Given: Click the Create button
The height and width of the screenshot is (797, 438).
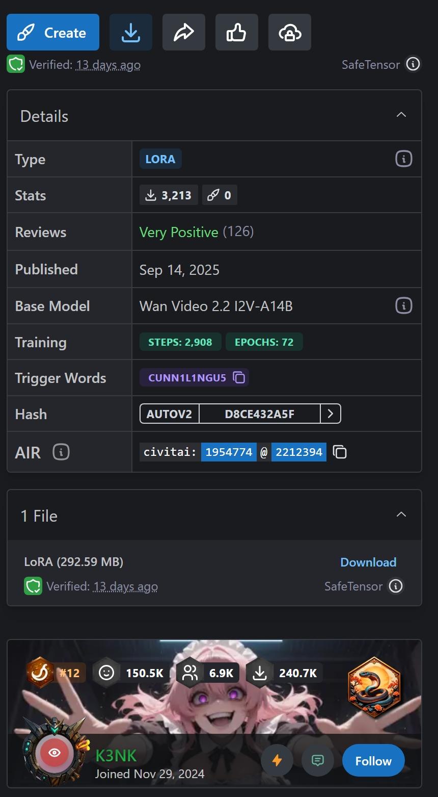Looking at the screenshot, I should pyautogui.click(x=53, y=32).
